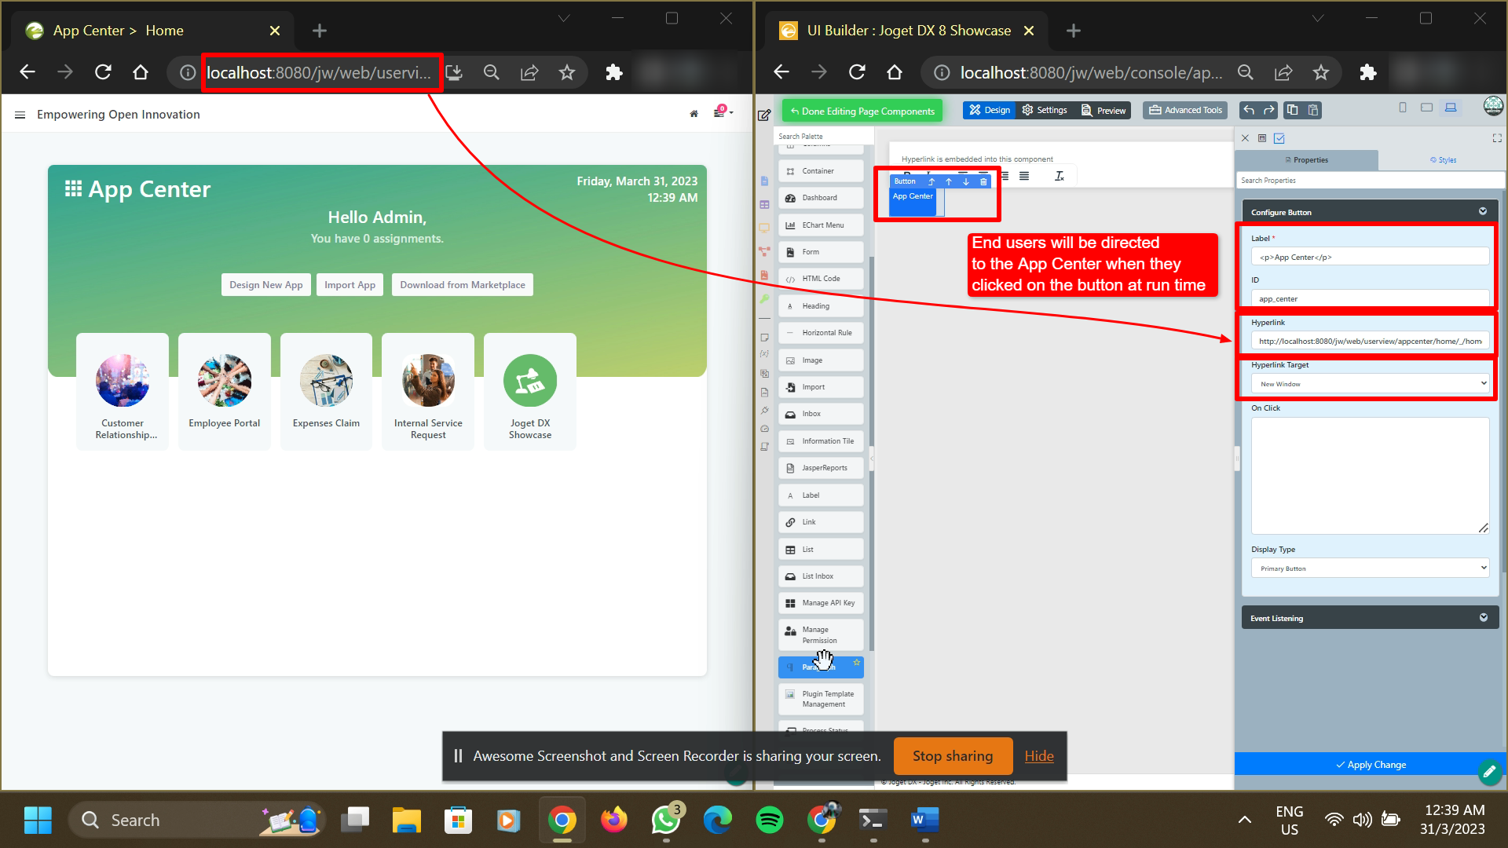Click fullscreen expand icon of properties panel

1496,138
